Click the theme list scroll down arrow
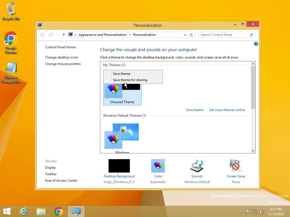290x217 pixels. (253, 151)
